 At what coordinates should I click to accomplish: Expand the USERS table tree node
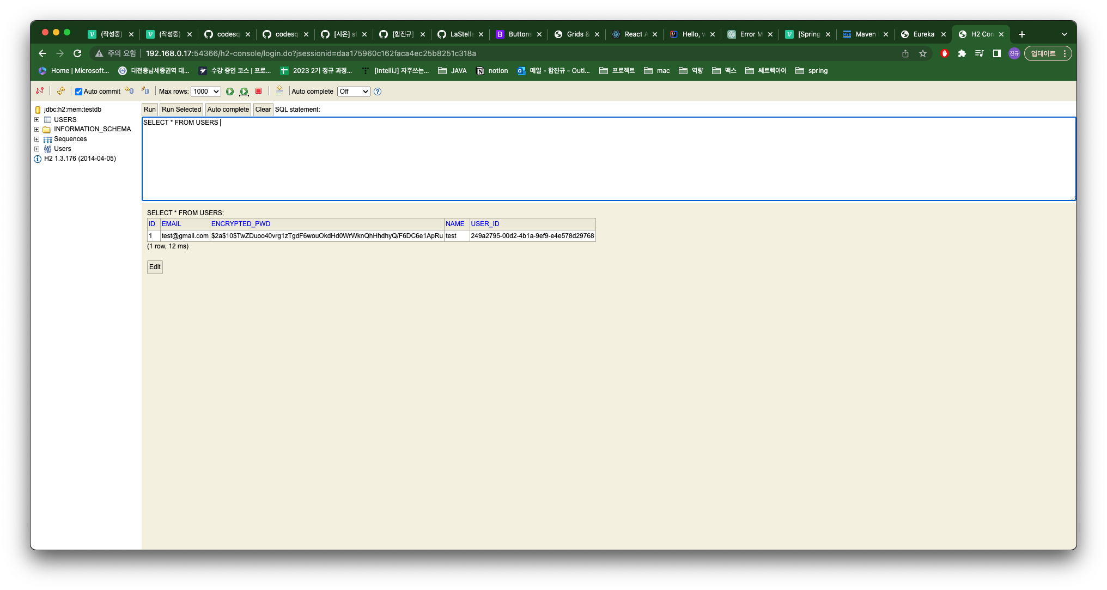(37, 120)
